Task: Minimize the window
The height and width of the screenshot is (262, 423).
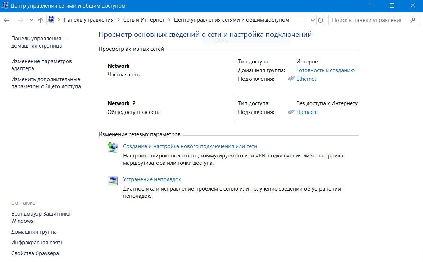Action: (371, 6)
